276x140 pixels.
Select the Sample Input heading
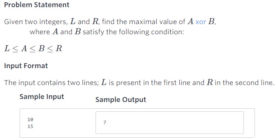coord(42,97)
